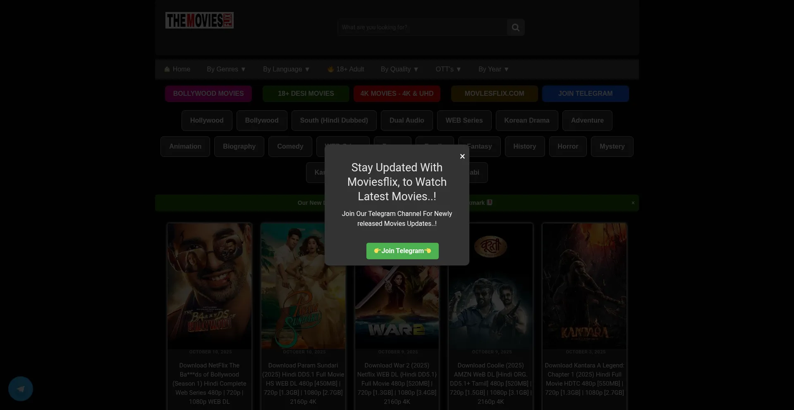Image resolution: width=794 pixels, height=410 pixels.
Task: Click TheMoviesFlix logo
Action: pyautogui.click(x=199, y=20)
